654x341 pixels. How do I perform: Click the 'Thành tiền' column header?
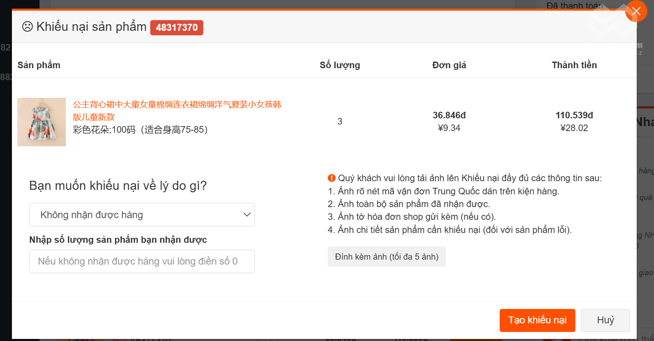[x=574, y=65]
